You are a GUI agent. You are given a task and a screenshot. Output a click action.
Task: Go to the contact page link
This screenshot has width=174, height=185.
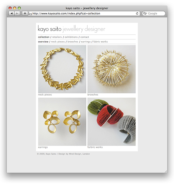[x=85, y=37]
